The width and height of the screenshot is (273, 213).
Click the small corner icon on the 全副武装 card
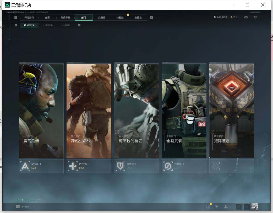tap(165, 132)
